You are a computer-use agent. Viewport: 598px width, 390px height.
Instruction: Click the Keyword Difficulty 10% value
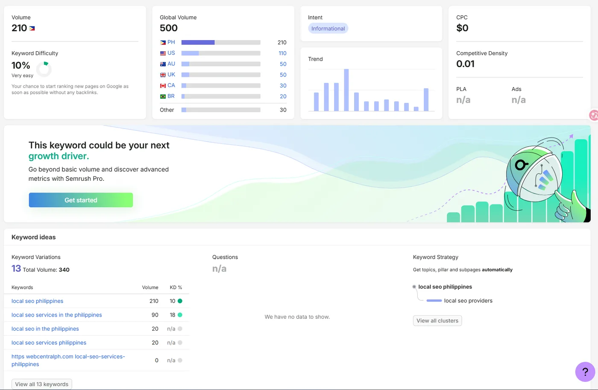(x=21, y=65)
